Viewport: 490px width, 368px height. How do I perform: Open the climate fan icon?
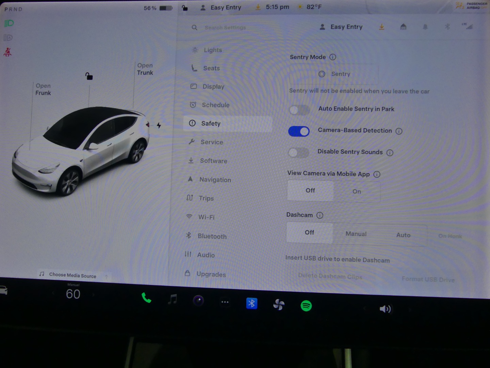coord(279,304)
